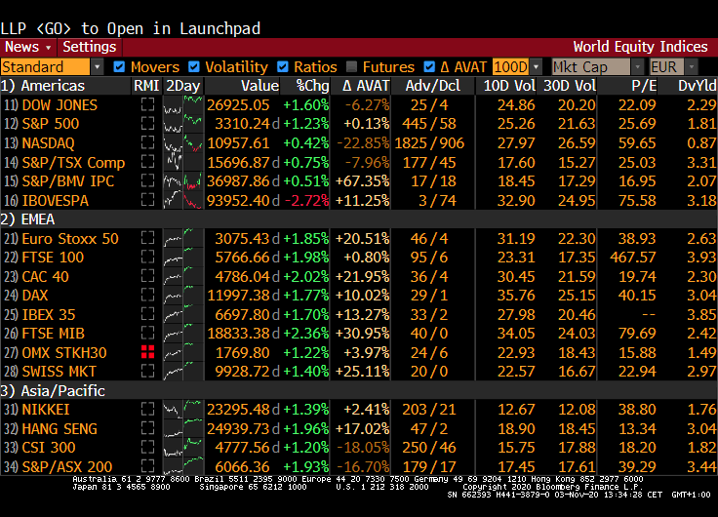Open the RMI icon for CSI 300
This screenshot has height=517, width=718.
pyautogui.click(x=147, y=448)
